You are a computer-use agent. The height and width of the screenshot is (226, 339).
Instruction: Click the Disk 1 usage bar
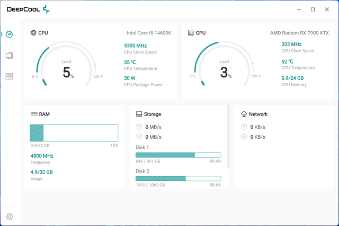click(178, 155)
